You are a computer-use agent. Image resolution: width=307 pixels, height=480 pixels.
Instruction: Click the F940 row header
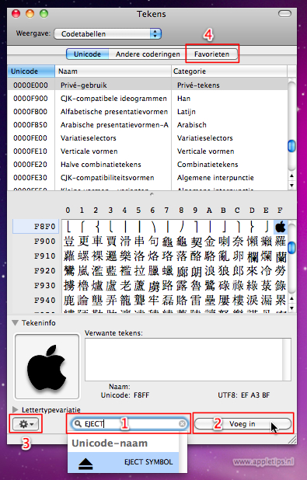click(x=45, y=300)
